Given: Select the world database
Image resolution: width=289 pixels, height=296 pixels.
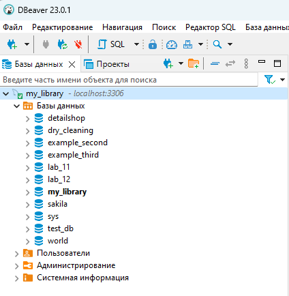Looking at the screenshot, I should point(58,241).
